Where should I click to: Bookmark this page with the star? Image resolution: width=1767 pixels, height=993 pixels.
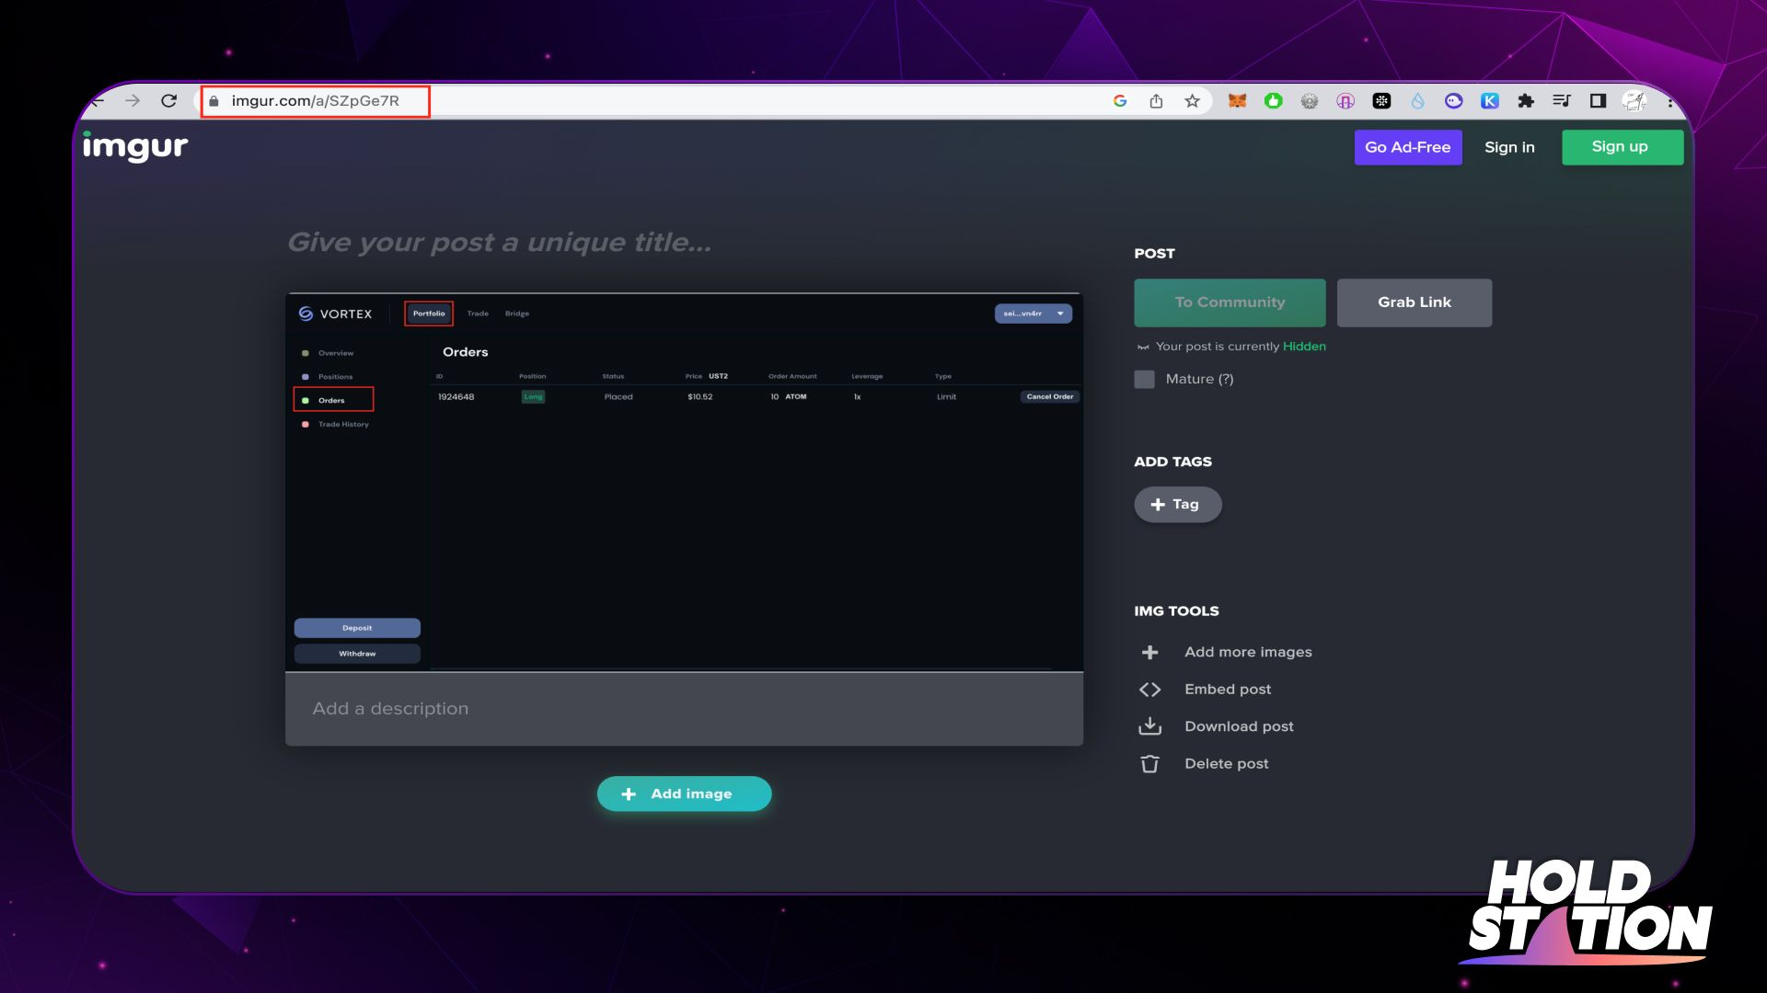1193,101
